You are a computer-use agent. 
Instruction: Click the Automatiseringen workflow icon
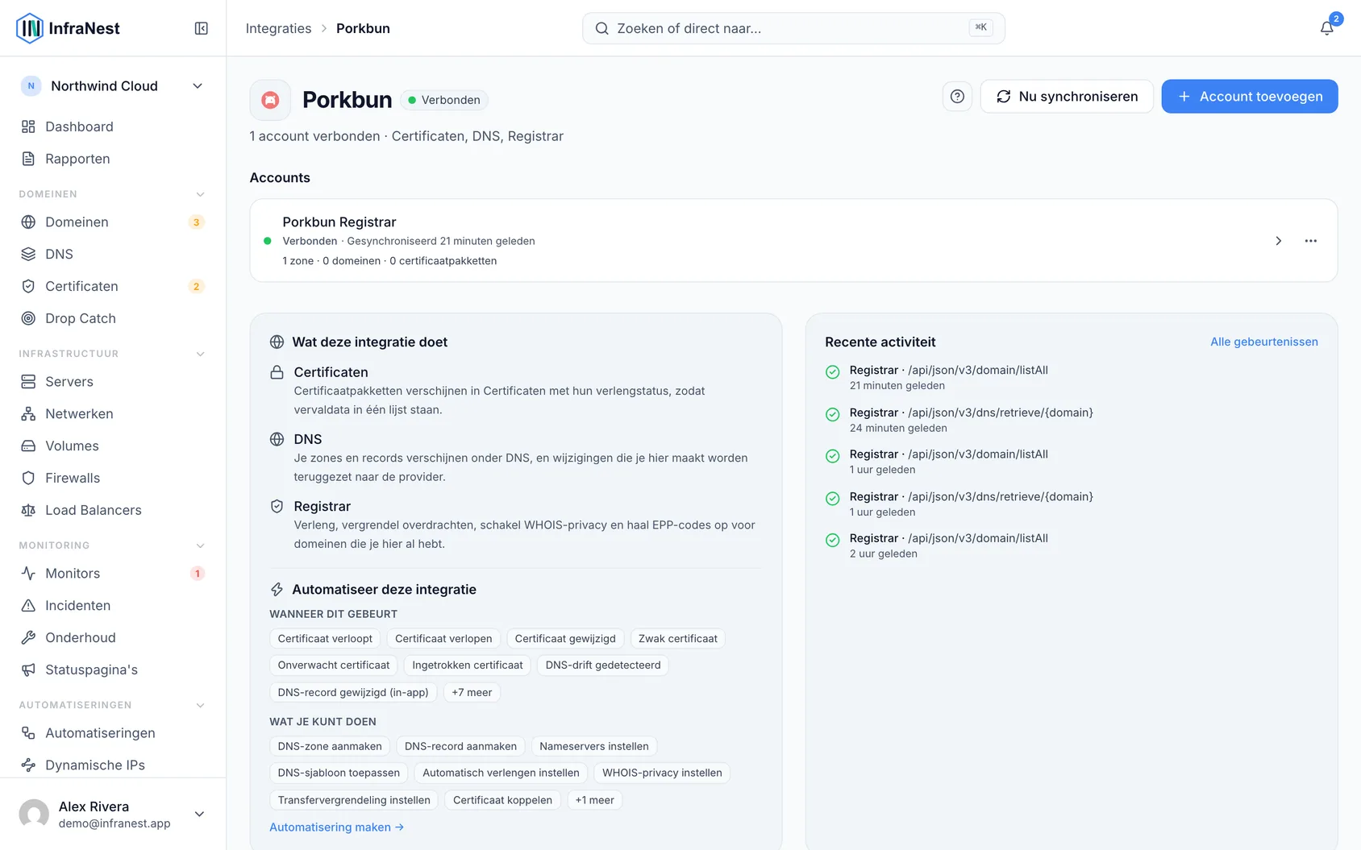click(x=28, y=732)
